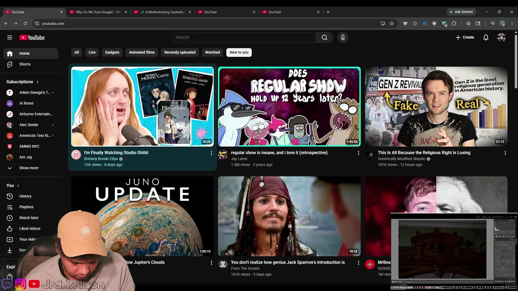Open Ai Rome subscription channel
Screen dimensions: 518x291
[31, 103]
